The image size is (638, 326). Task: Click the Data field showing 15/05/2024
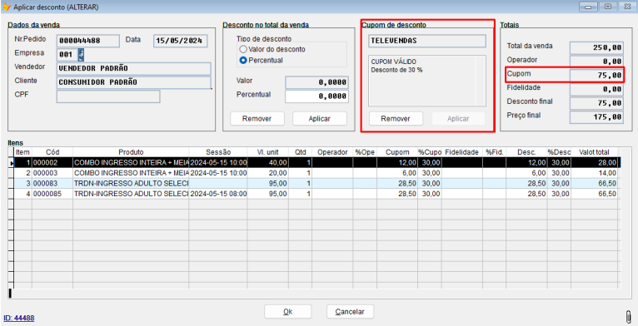point(180,41)
